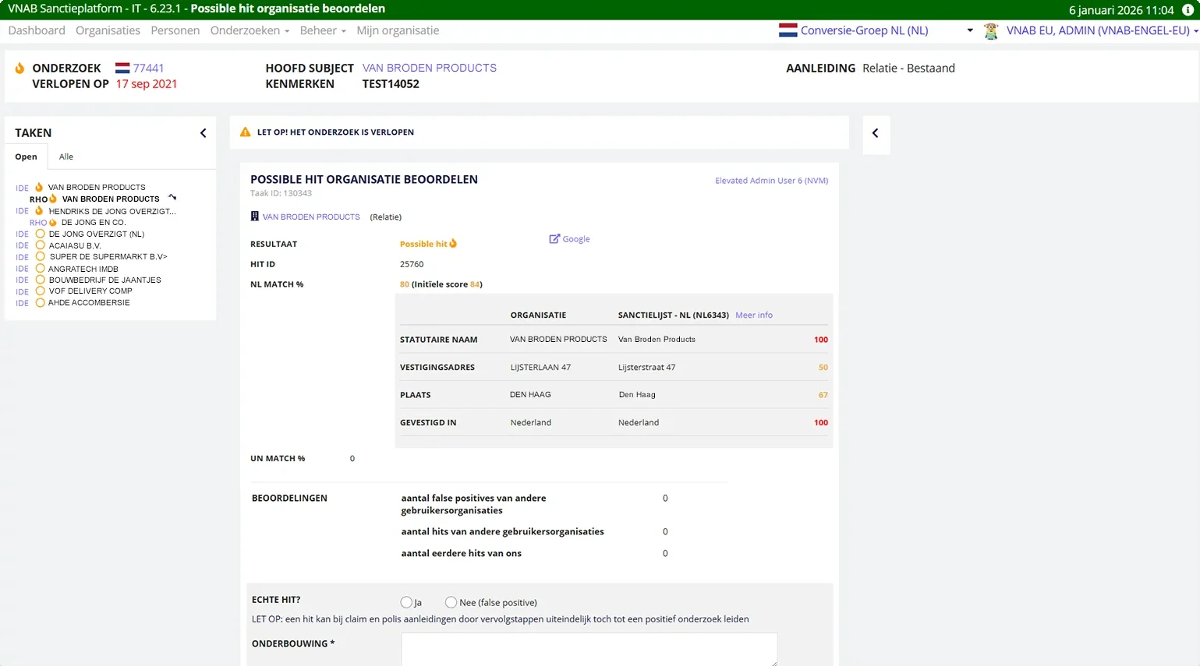Image resolution: width=1200 pixels, height=666 pixels.
Task: Switch to the Alle tab in Taken
Action: click(65, 157)
